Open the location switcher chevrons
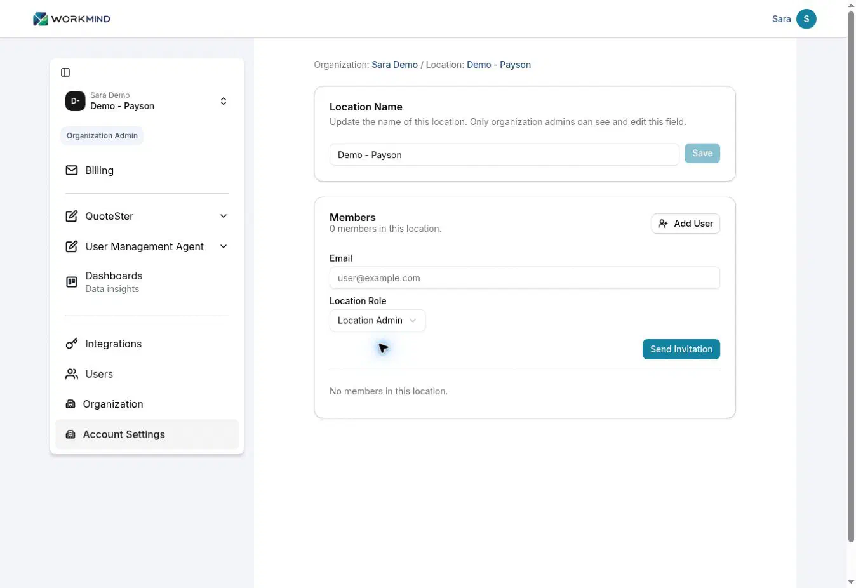Screen dimensions: 856x588 [224, 101]
